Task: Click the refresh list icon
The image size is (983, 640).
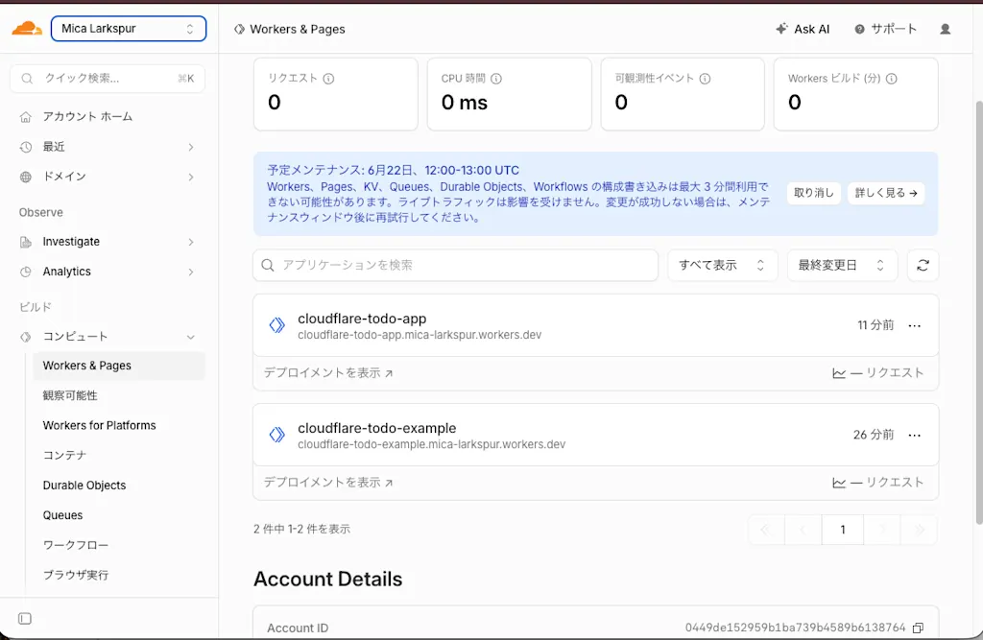Action: tap(923, 265)
